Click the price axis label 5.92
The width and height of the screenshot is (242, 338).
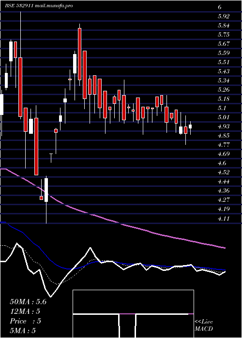tap(224, 16)
